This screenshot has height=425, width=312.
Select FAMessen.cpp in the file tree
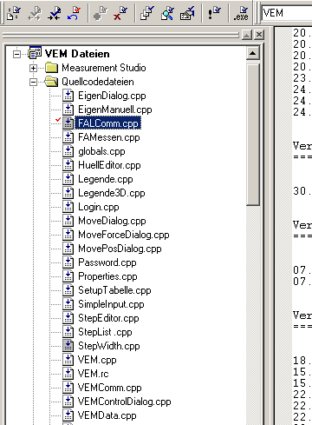(109, 137)
